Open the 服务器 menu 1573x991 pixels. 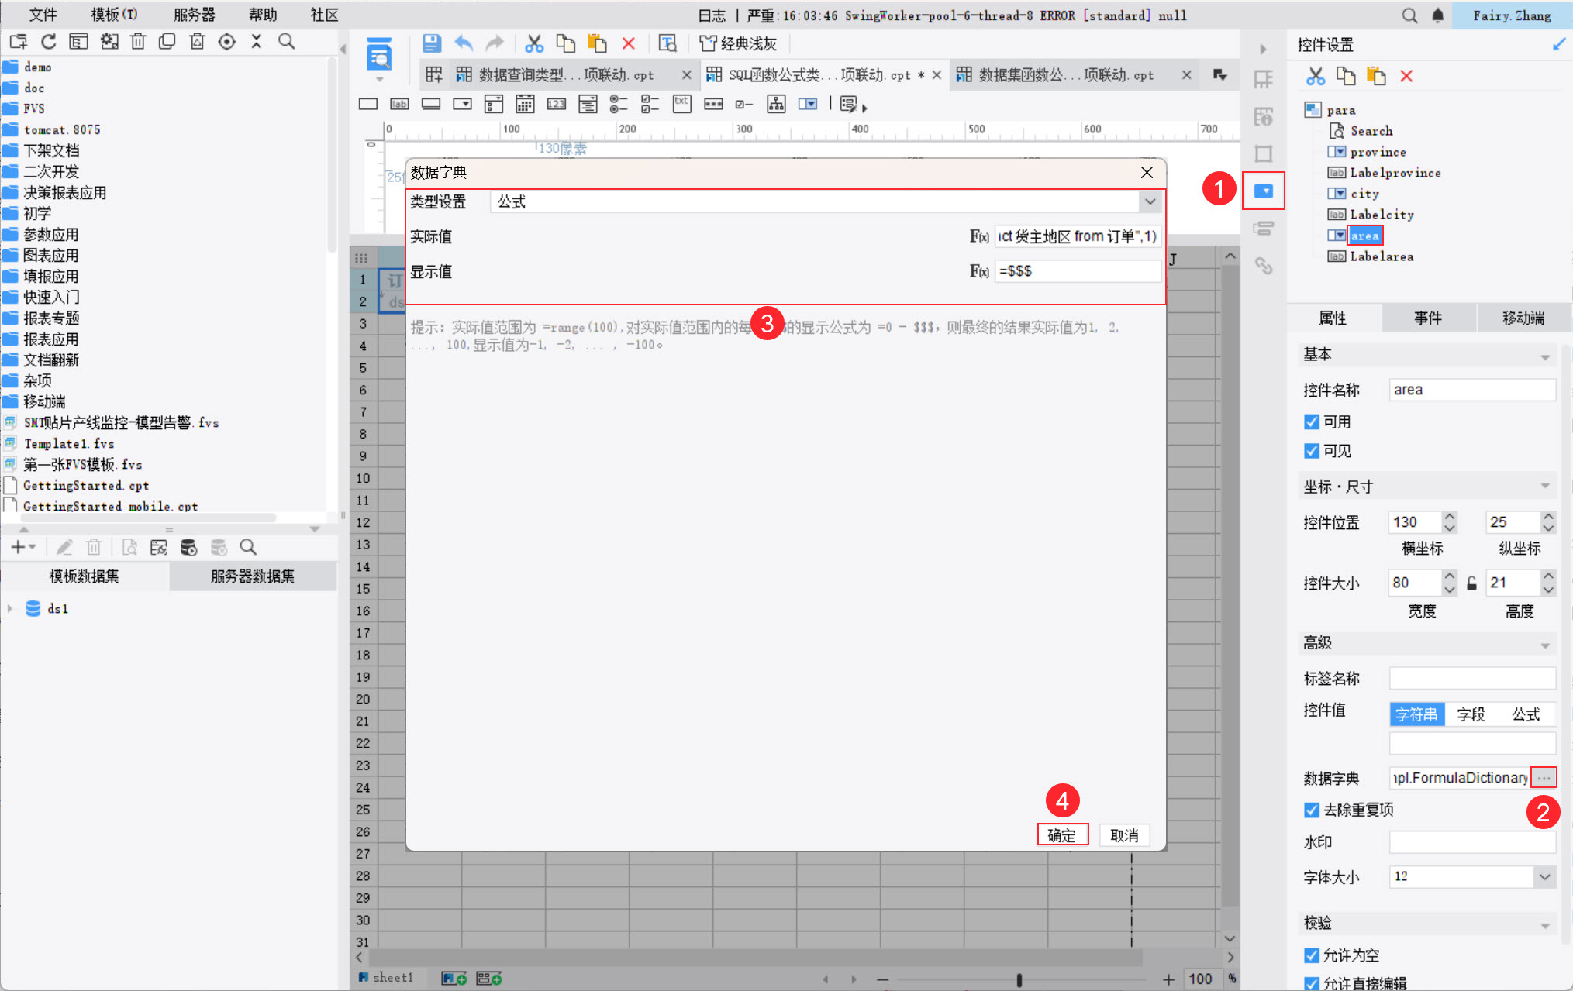pos(194,15)
